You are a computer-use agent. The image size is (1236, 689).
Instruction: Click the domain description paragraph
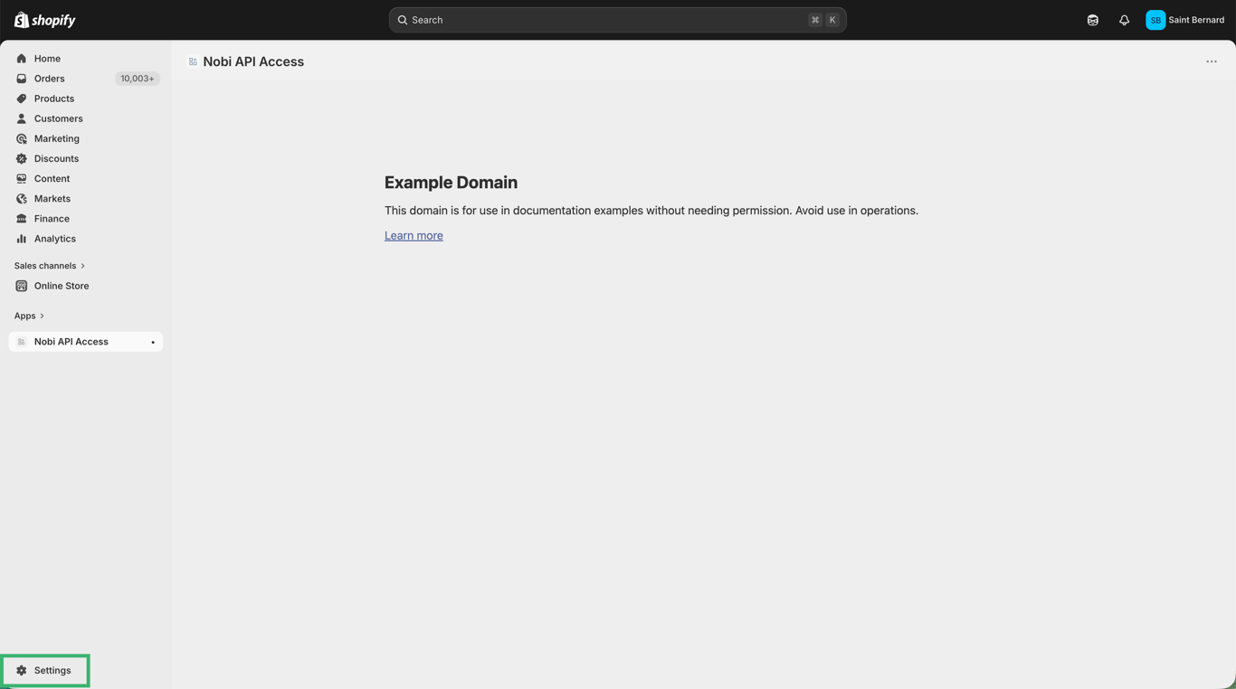click(651, 211)
